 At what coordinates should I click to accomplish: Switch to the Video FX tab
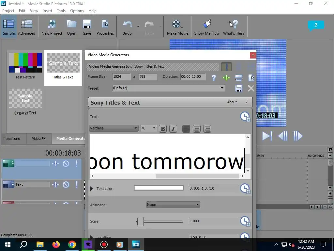(39, 139)
